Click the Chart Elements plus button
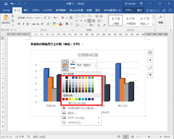This screenshot has width=174, height=139. [x=150, y=60]
